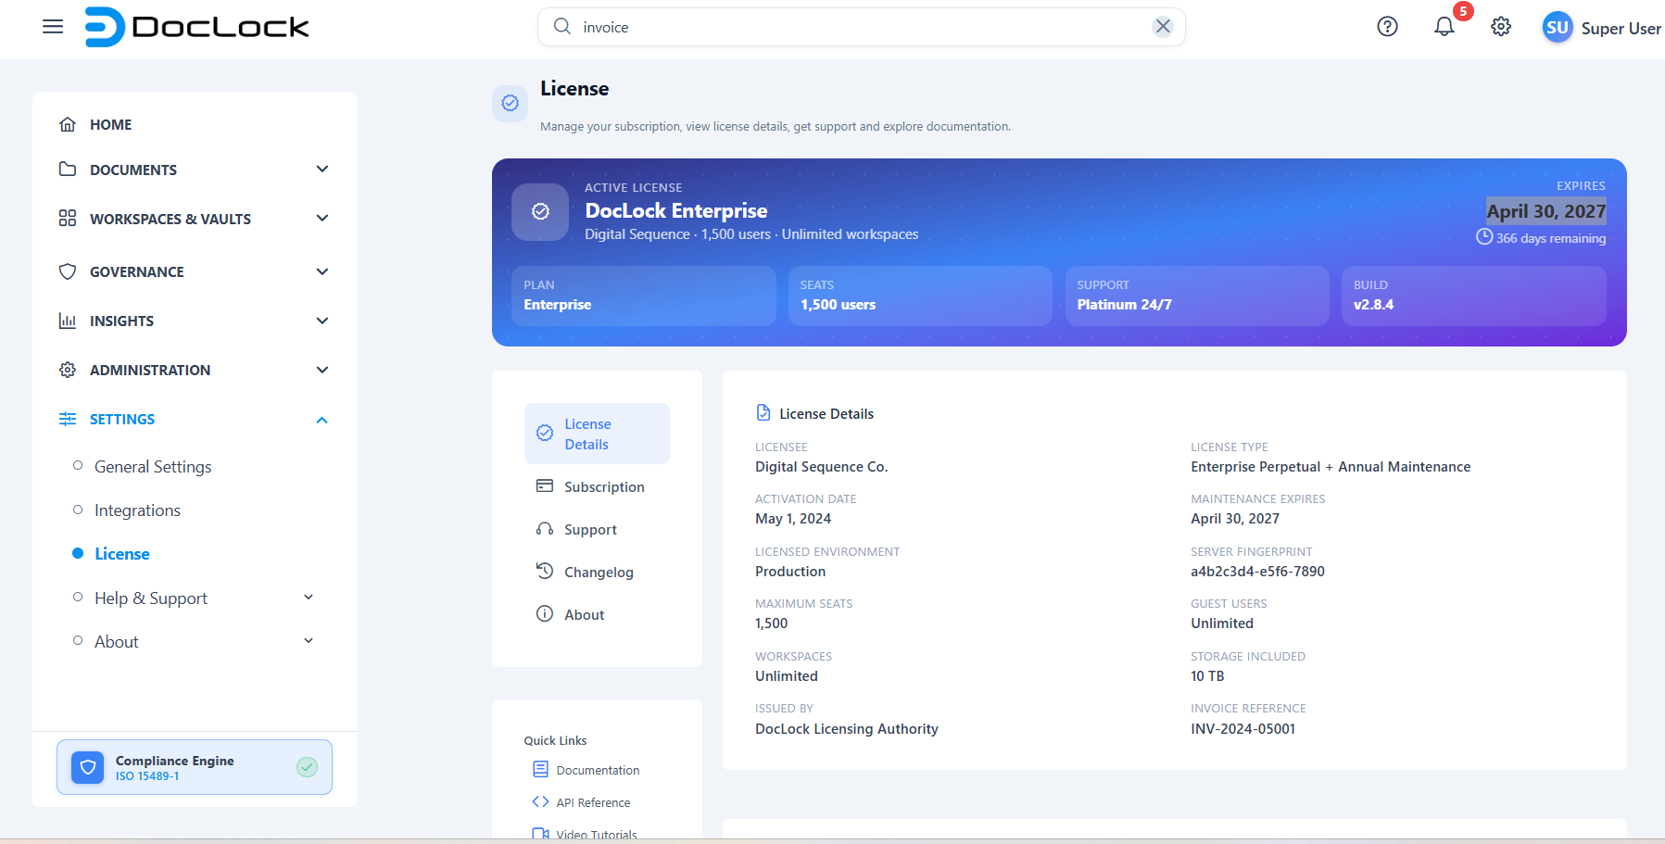Click the Compliance Engine green check
The width and height of the screenshot is (1665, 844).
(x=307, y=767)
